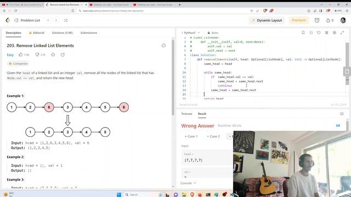
Task: Switch to the first YouTube Studio tab
Action: 110,4
